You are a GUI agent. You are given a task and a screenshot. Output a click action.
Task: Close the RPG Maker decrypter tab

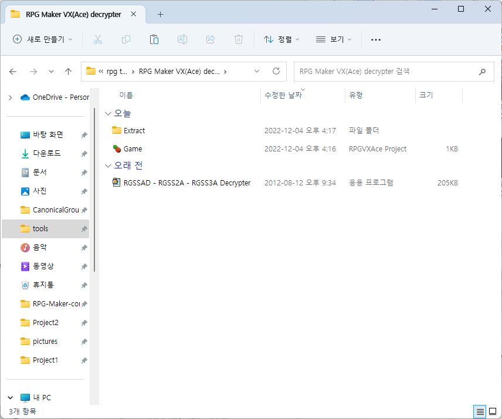(x=134, y=14)
